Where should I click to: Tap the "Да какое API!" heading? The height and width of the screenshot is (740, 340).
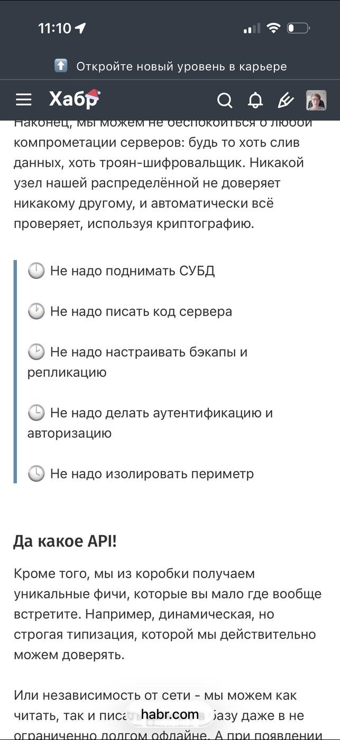click(65, 542)
